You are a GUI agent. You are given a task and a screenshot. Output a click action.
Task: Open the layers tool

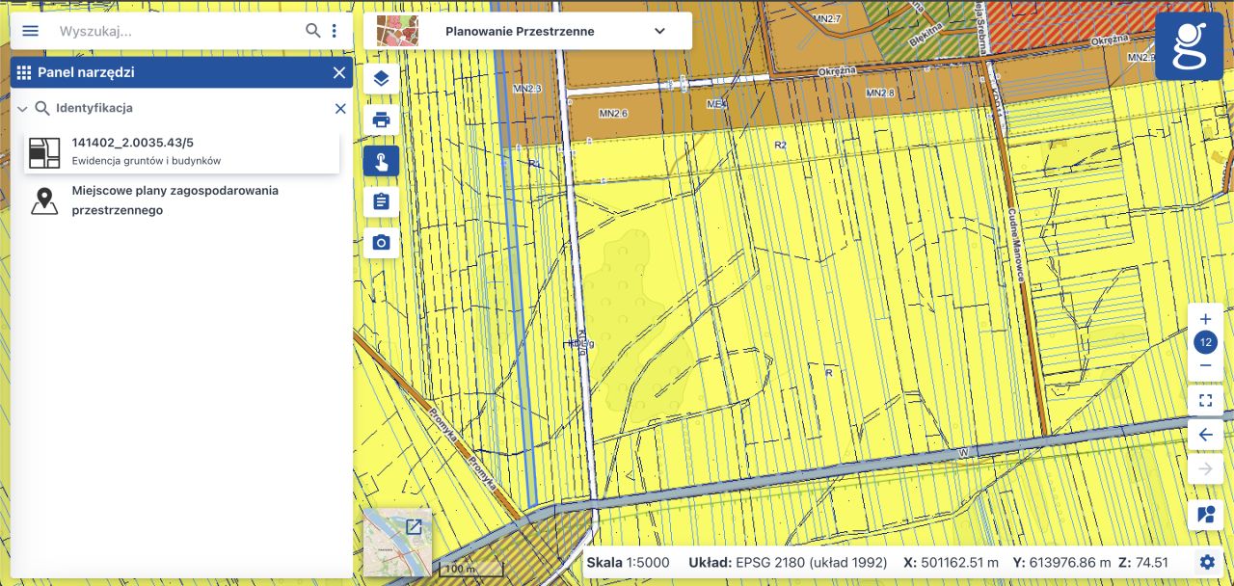click(381, 79)
